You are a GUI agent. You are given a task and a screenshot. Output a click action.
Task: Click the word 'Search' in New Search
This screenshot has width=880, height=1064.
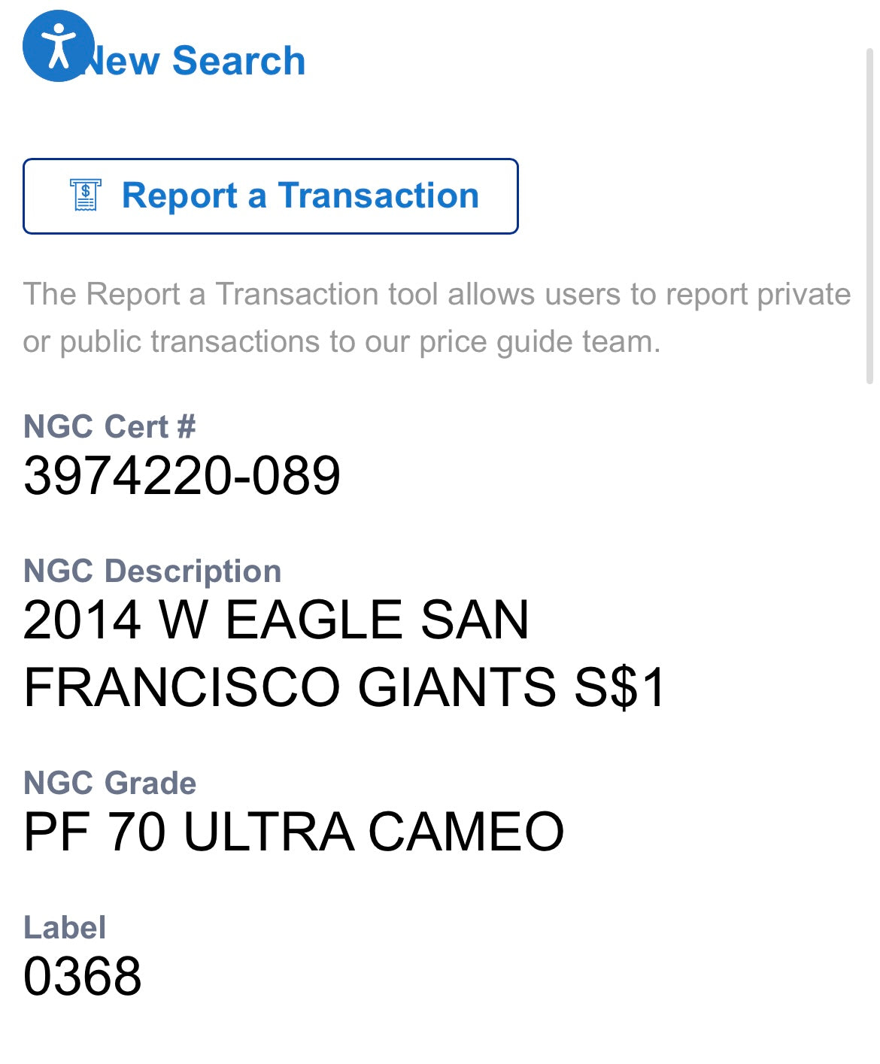[238, 61]
